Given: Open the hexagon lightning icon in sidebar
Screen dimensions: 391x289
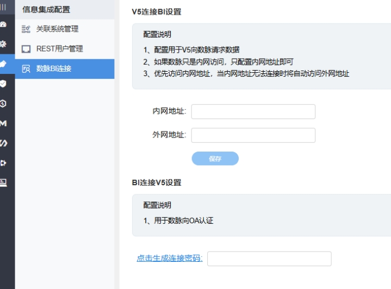Looking at the screenshot, I should click(x=3, y=103).
